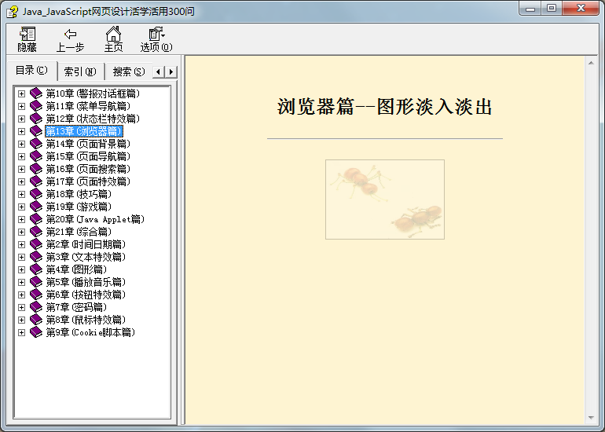605x432 pixels.
Task: Select chapter text 第7章 (密码篇)
Action: click(76, 307)
